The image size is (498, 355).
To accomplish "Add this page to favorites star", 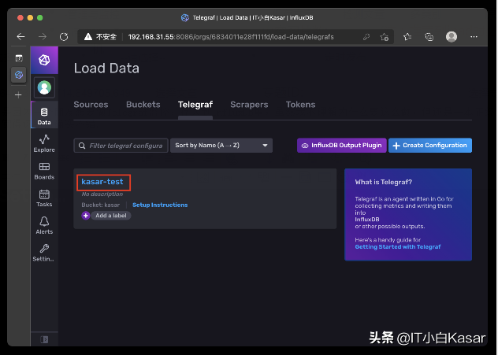I will [385, 37].
